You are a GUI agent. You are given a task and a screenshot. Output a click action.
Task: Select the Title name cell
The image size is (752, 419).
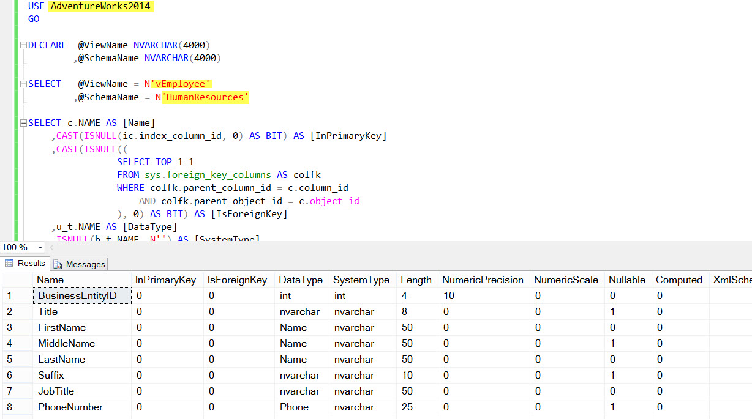point(82,312)
